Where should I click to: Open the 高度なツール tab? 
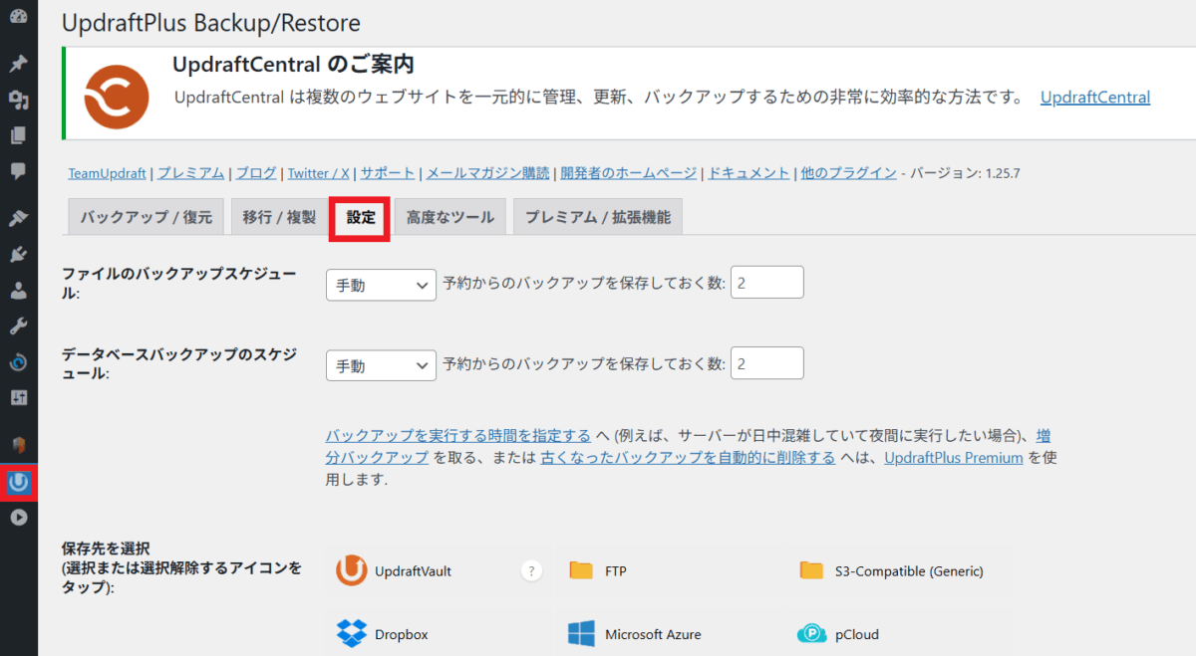click(x=450, y=217)
